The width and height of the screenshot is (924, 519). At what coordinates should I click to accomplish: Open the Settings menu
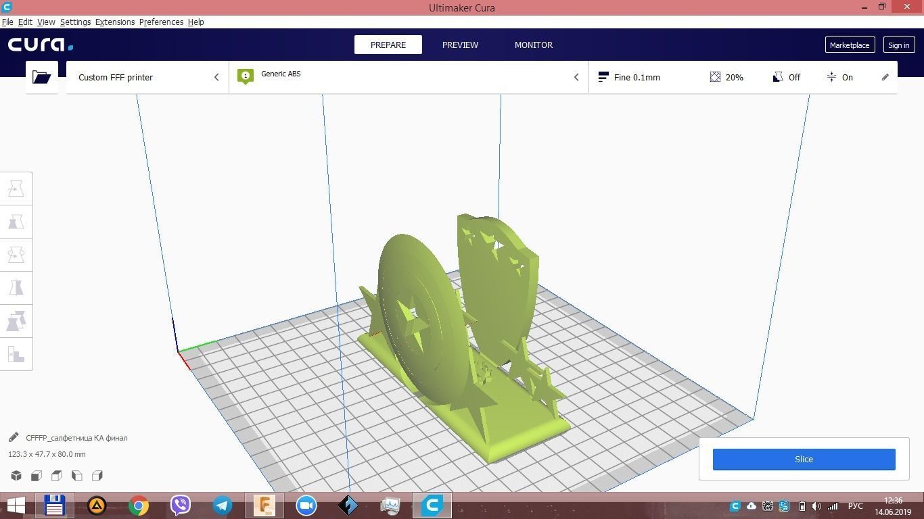tap(75, 22)
